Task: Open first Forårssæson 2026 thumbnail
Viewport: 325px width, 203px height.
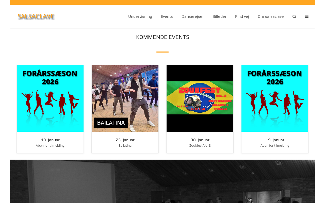Action: coord(50,98)
